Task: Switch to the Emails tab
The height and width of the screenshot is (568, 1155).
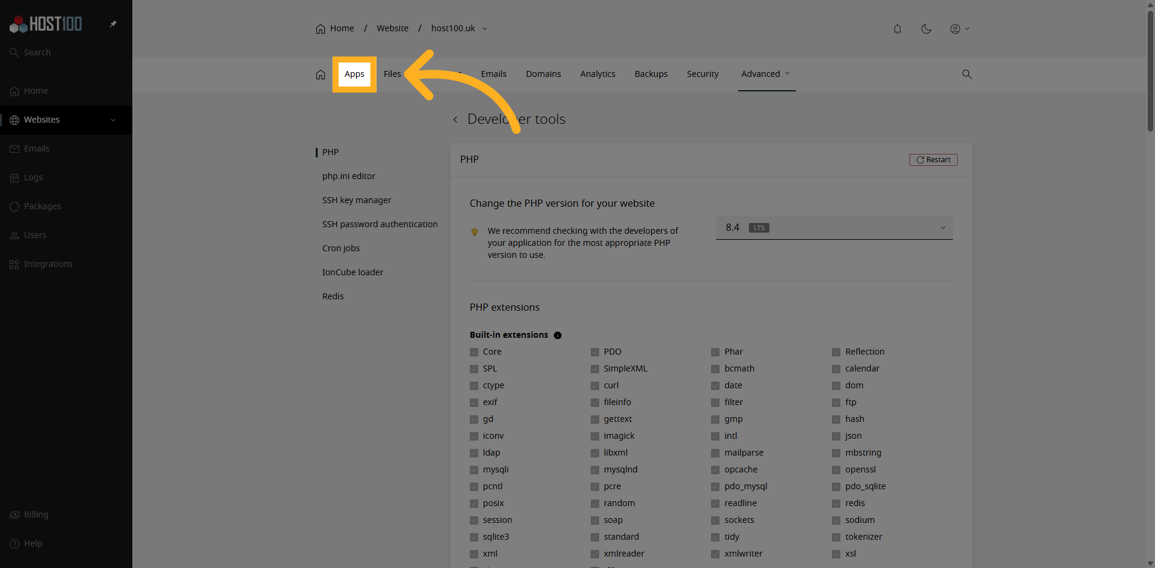Action: coord(493,74)
